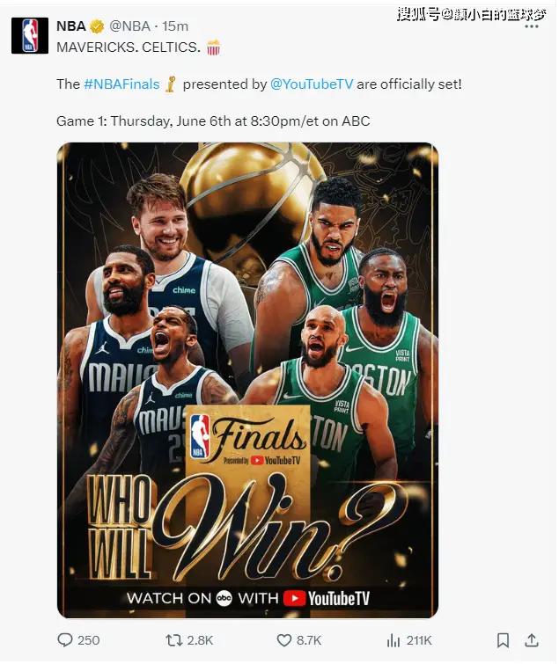Click the 2.8K reposts count
559x664 pixels.
click(x=200, y=640)
